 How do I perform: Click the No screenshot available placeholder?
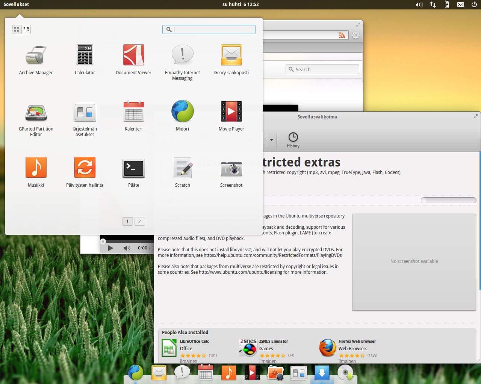point(414,262)
